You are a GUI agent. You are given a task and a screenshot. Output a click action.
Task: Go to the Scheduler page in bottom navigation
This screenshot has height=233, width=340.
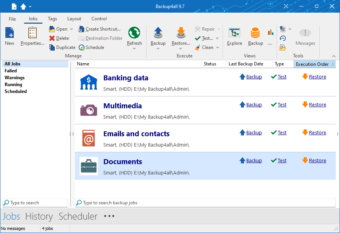[78, 216]
